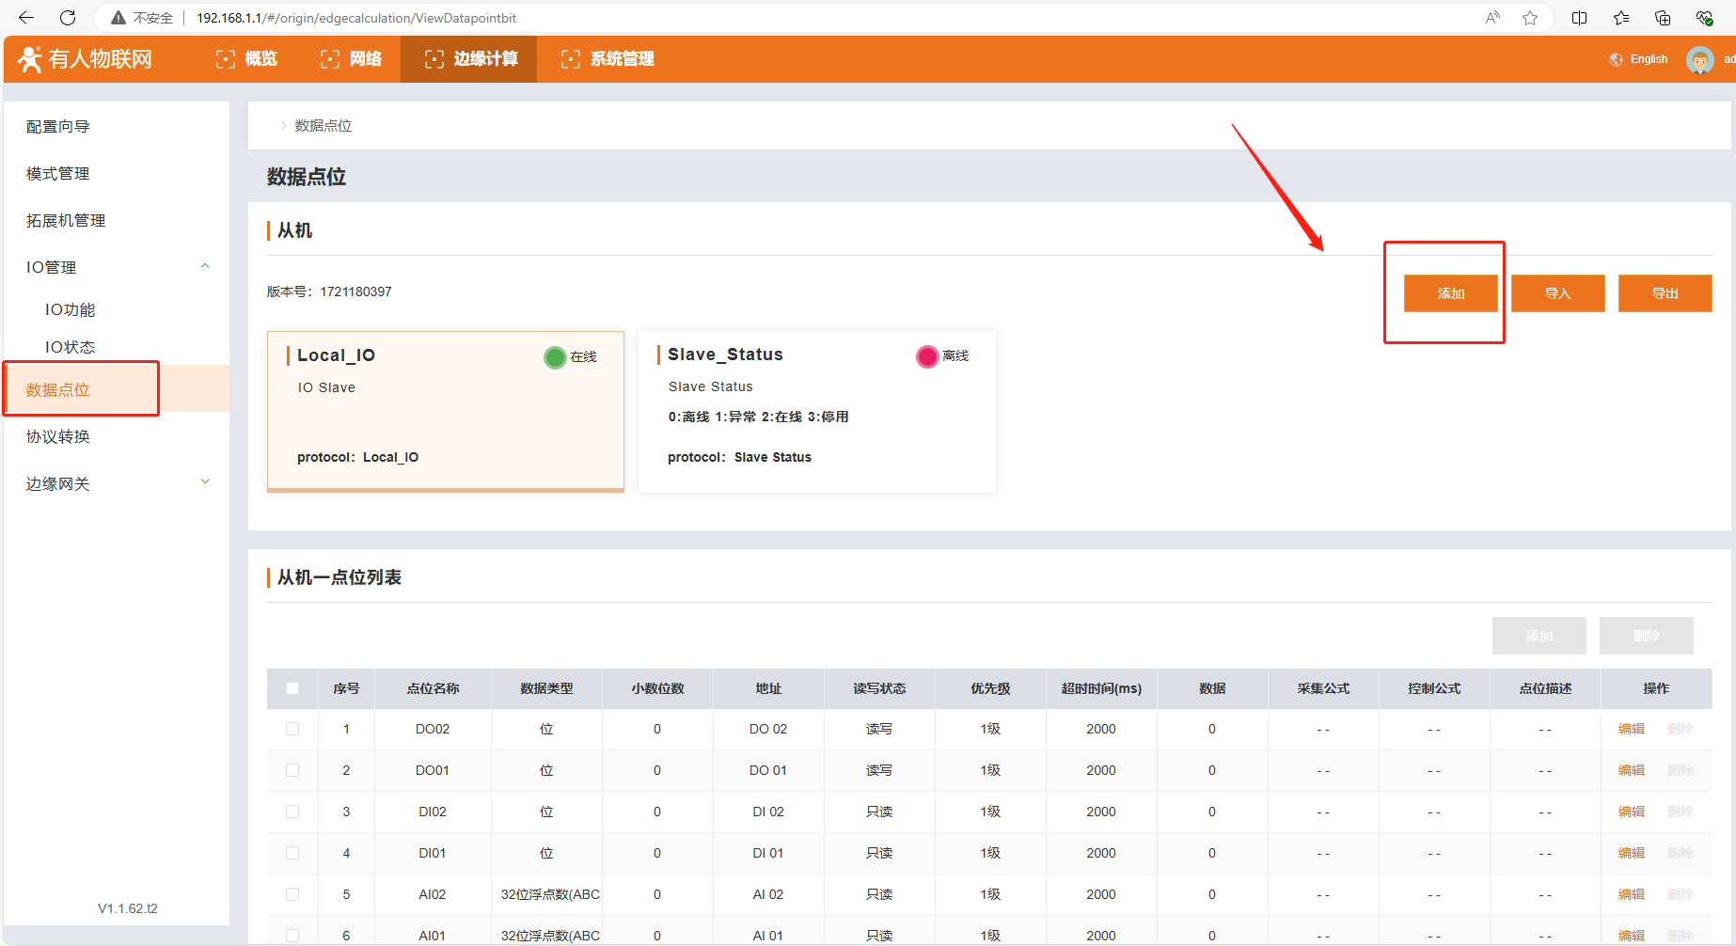
Task: Click the read aloud icon in address bar
Action: [1492, 18]
